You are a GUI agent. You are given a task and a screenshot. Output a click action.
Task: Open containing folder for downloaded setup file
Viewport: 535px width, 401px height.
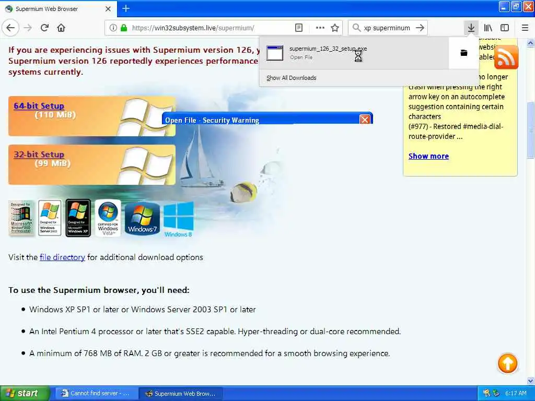464,53
